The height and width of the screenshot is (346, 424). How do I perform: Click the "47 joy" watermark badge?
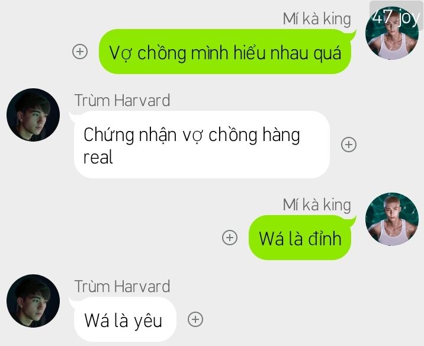(396, 17)
